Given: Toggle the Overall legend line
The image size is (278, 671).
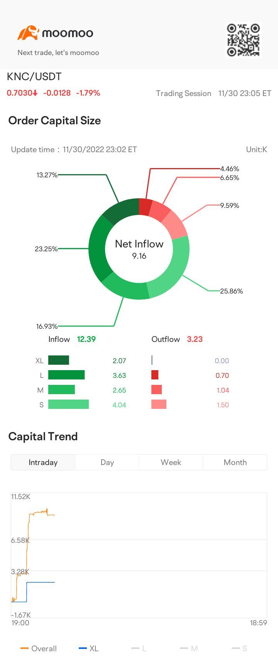Looking at the screenshot, I should tap(39, 649).
